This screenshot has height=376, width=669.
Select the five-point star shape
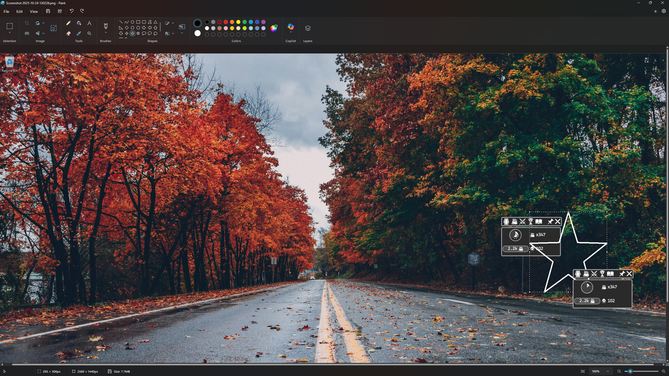point(132,33)
